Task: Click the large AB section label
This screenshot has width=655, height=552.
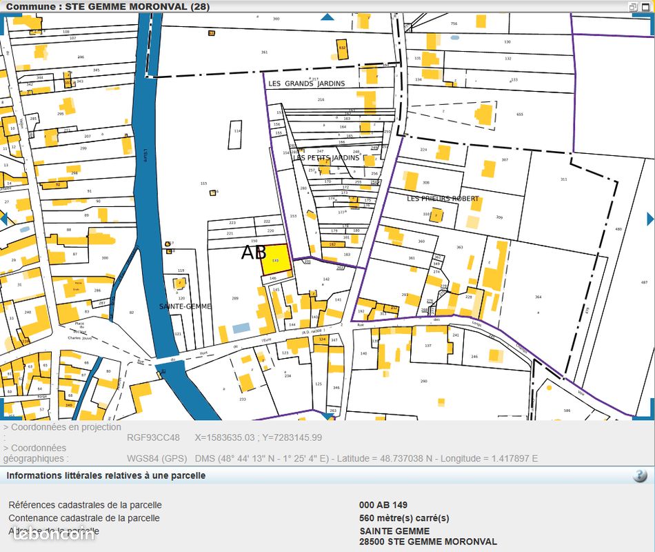Action: (x=254, y=253)
